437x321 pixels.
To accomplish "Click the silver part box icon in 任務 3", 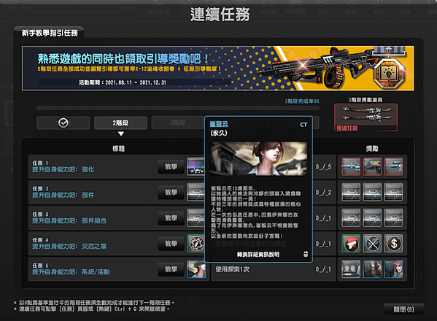I will click(x=196, y=217).
